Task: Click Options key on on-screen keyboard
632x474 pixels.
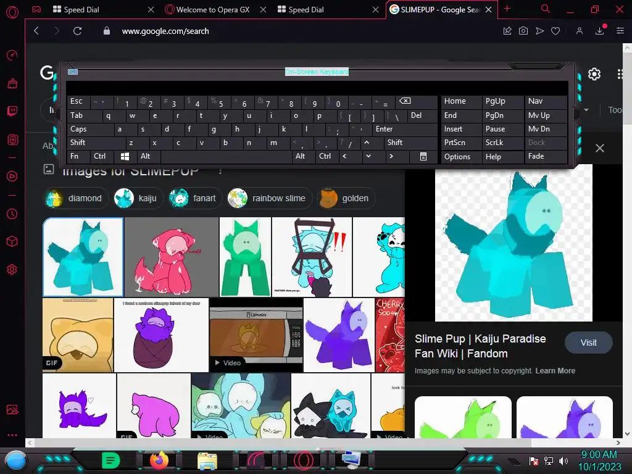Action: (461, 156)
